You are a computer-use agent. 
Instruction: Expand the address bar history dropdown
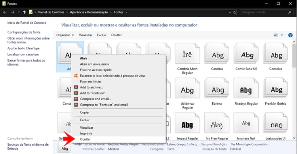click(x=230, y=12)
